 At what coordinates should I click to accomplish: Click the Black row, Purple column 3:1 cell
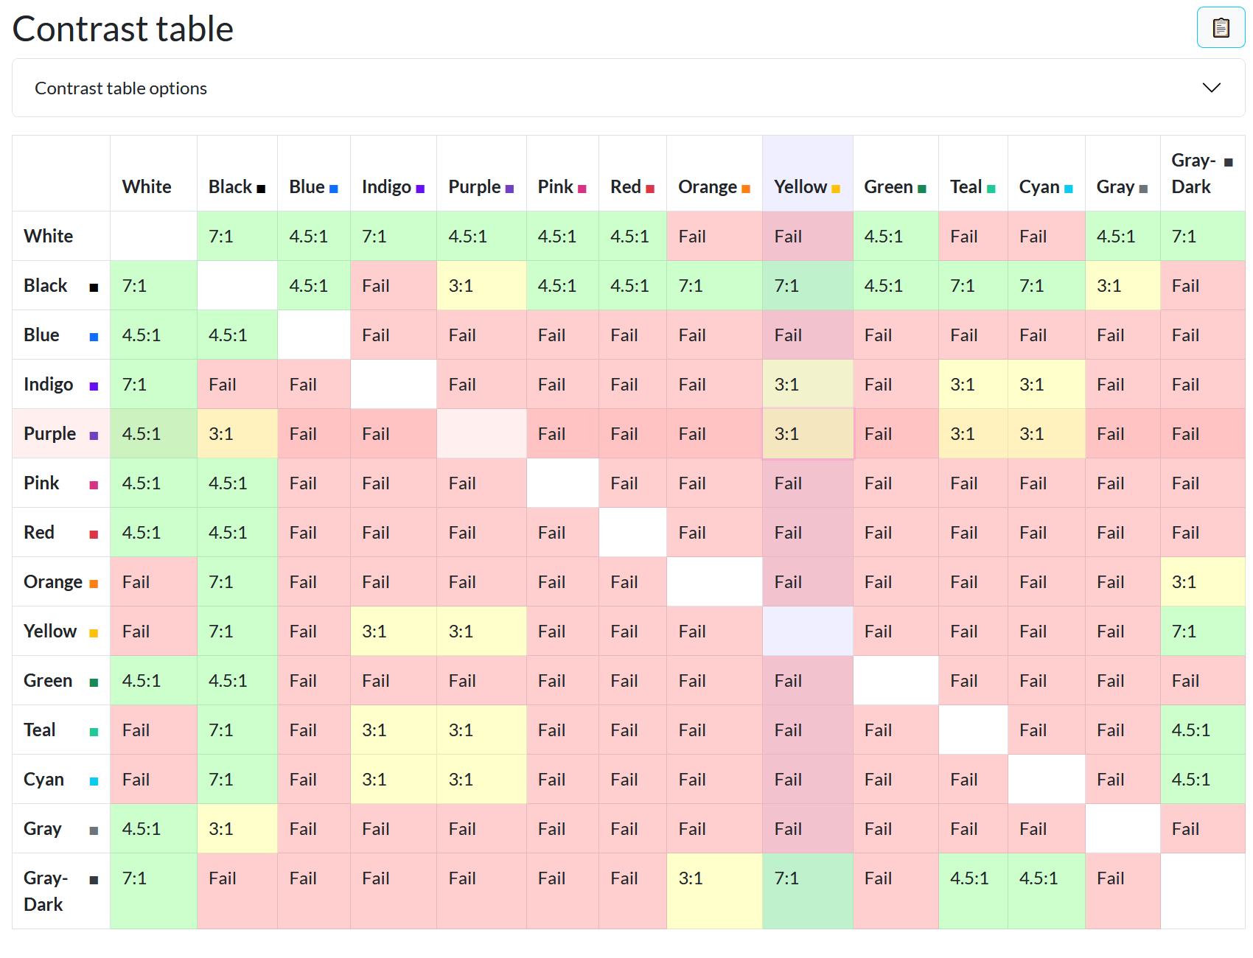(x=481, y=285)
